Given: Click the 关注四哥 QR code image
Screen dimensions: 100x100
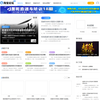Looking at the screenshot, I should tap(81, 24).
